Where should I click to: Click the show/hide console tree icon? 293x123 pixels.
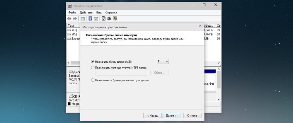click(x=83, y=19)
